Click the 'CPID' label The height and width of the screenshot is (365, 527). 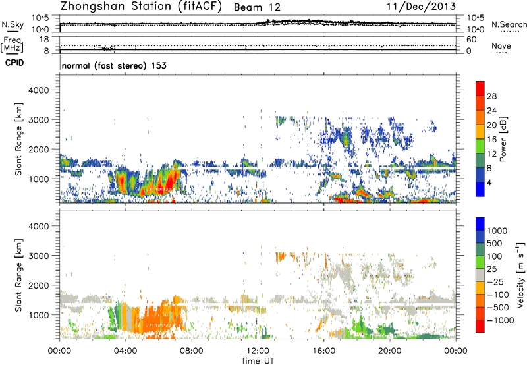(x=14, y=63)
